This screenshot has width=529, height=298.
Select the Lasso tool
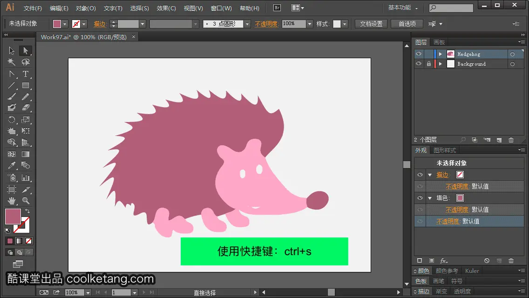tap(25, 62)
